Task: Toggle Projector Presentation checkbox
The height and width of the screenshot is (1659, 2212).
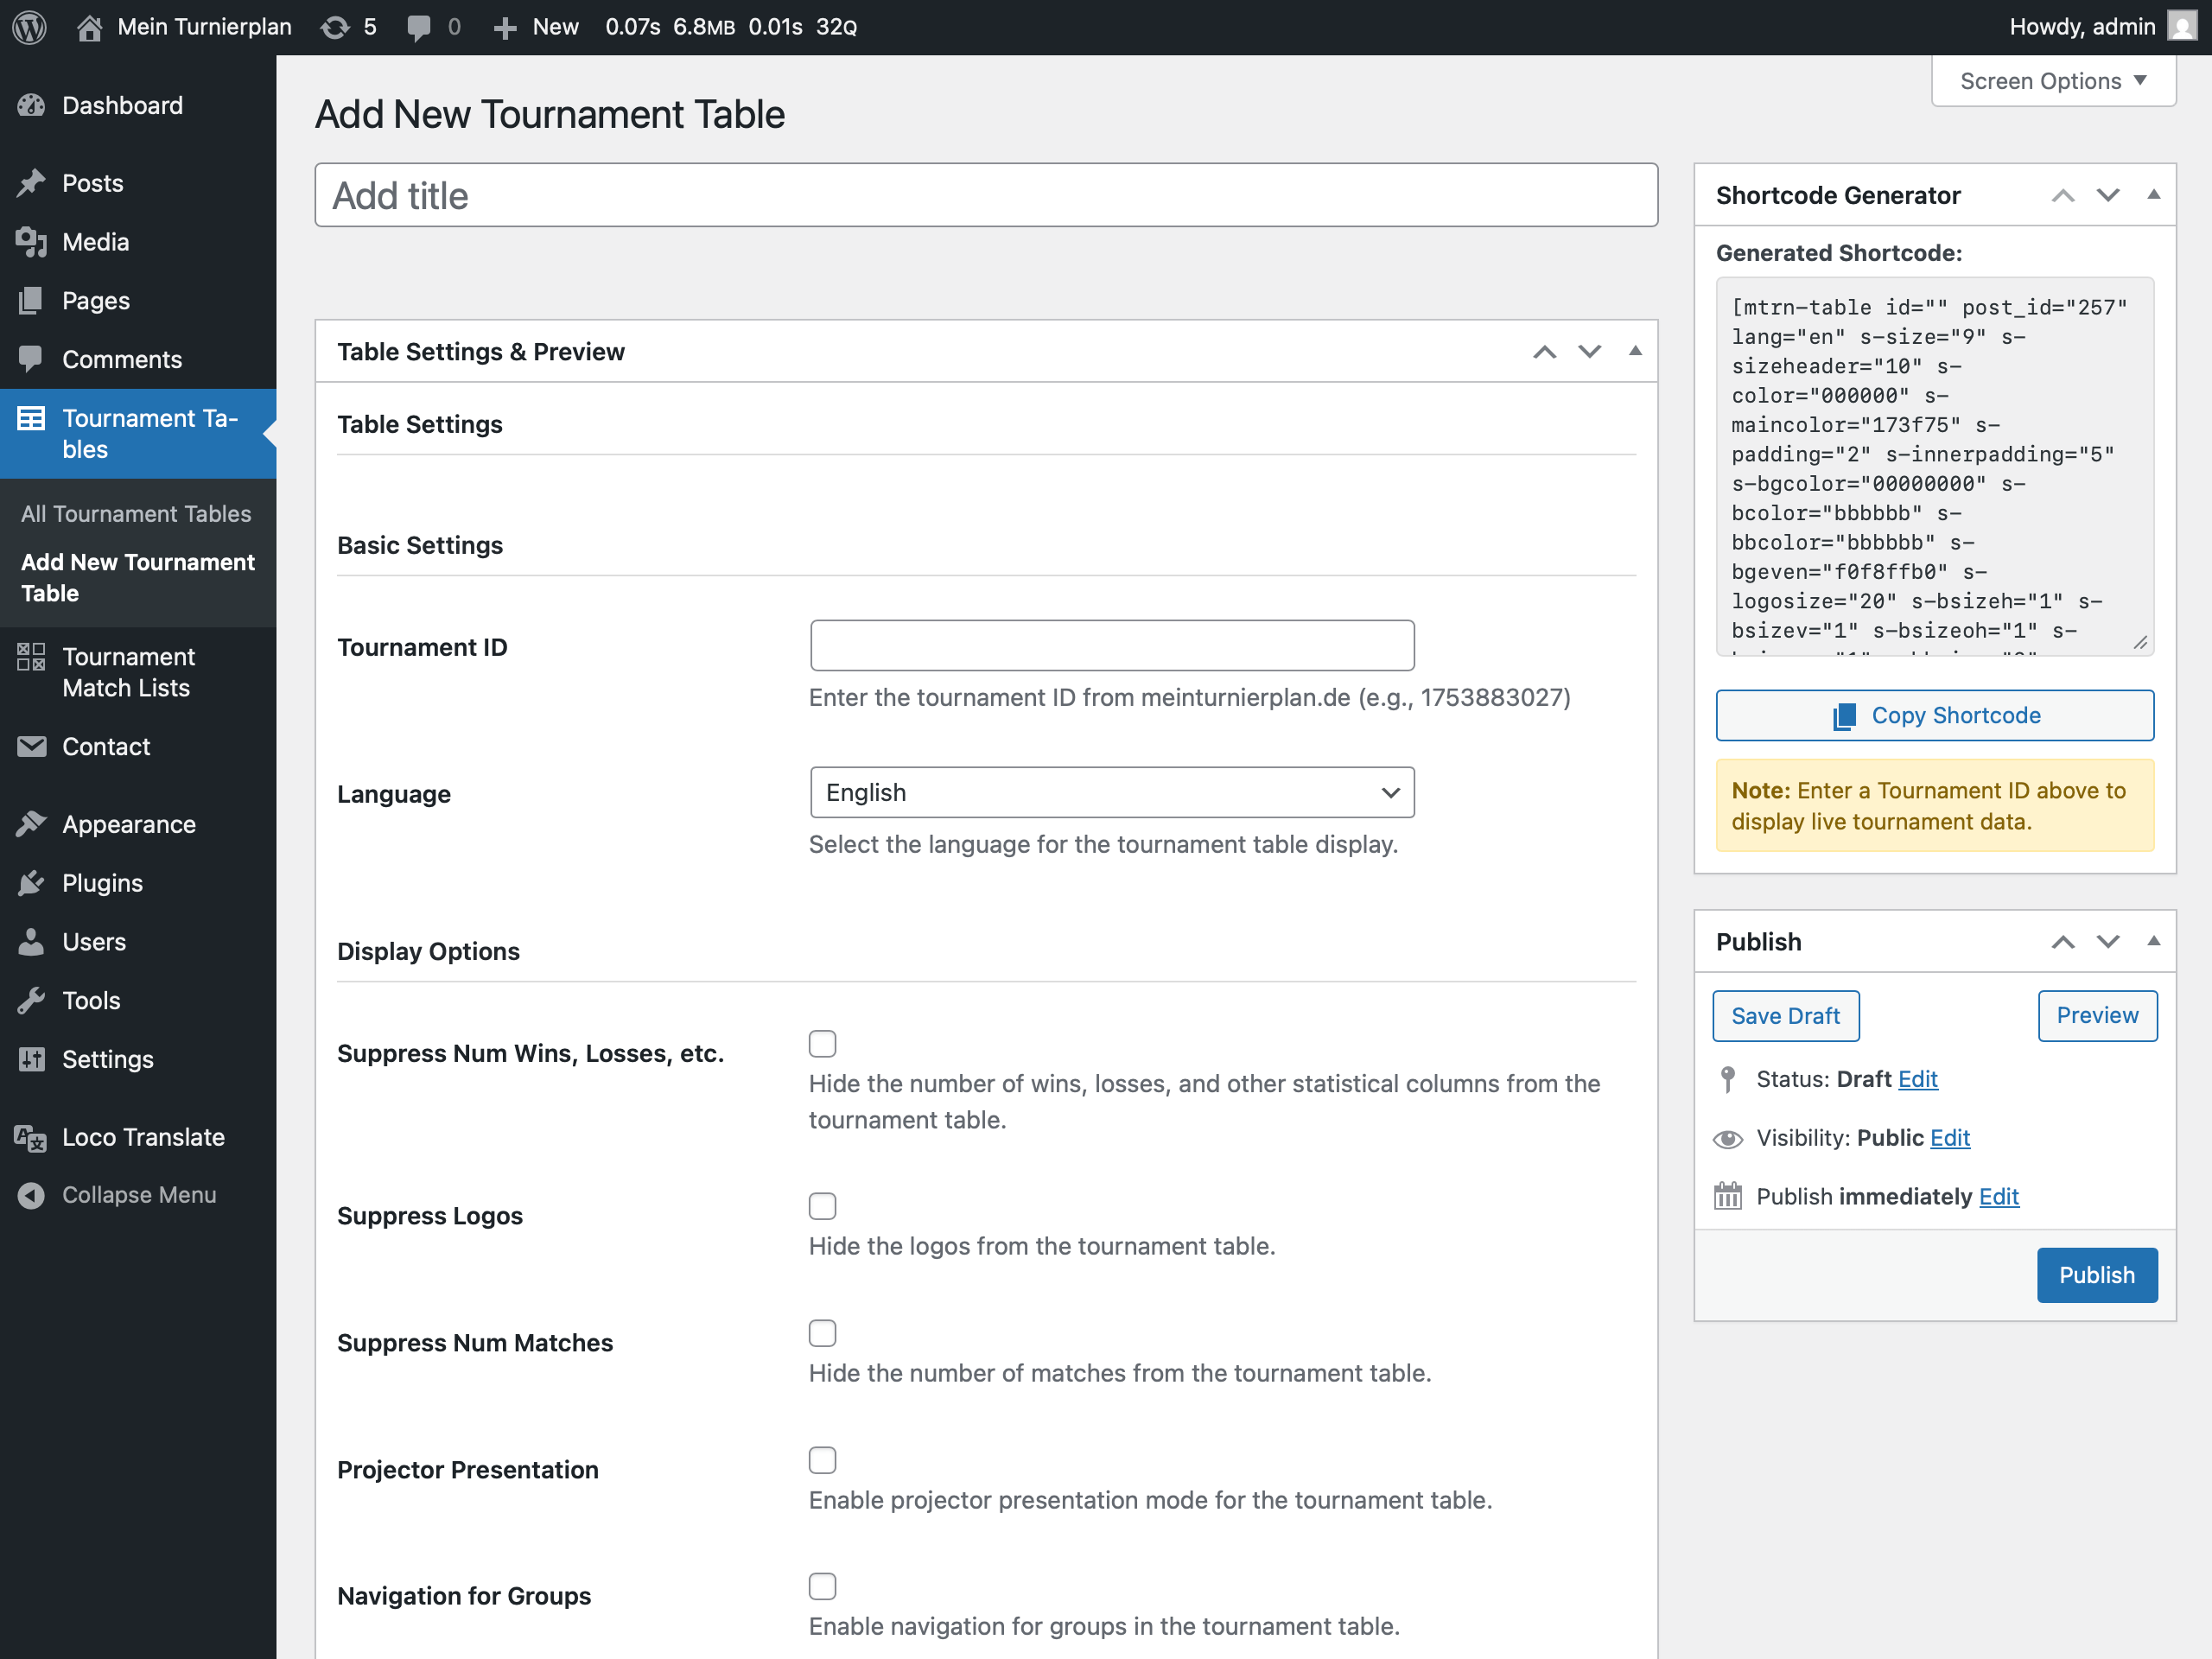Action: click(x=822, y=1460)
